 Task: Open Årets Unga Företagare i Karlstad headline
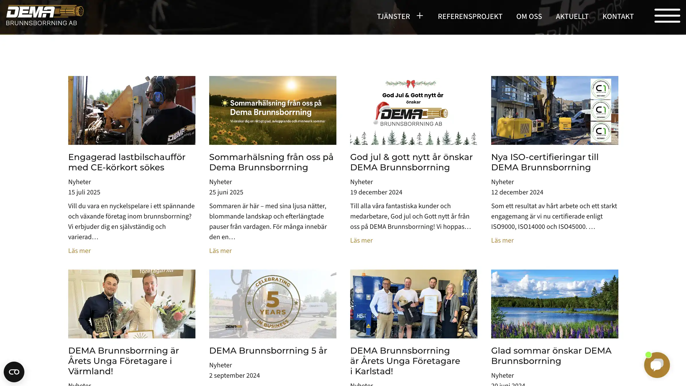405,361
